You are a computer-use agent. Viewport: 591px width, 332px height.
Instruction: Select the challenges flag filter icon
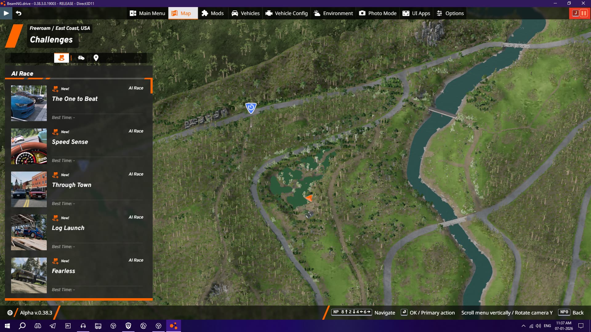61,58
